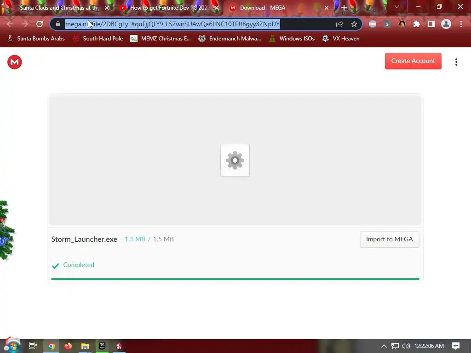Viewport: 471px width, 353px height.
Task: View site info via the lock icon
Action: [58, 24]
